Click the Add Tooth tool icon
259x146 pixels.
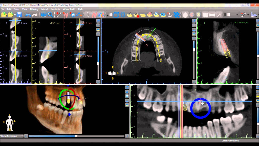pos(73,15)
